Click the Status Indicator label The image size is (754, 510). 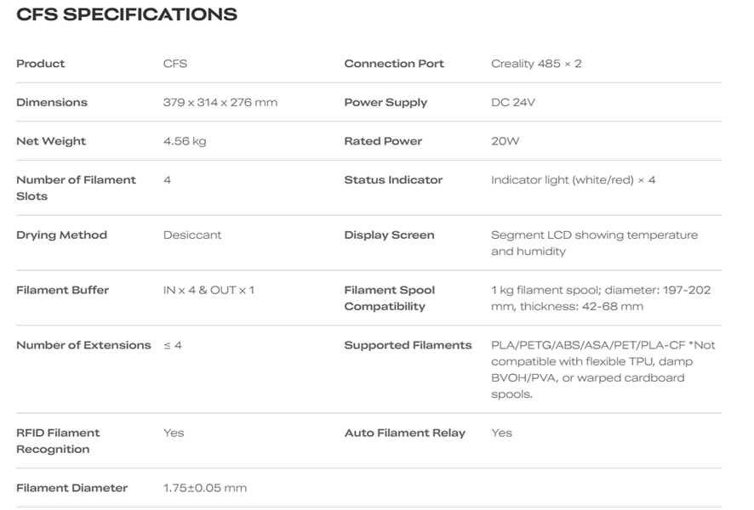click(393, 179)
